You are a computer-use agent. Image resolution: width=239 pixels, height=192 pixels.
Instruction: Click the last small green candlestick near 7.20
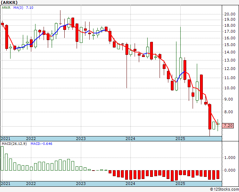coord(218,124)
